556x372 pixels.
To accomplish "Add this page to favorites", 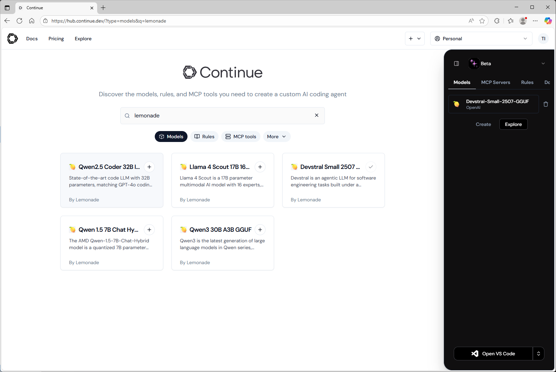I will tap(482, 21).
